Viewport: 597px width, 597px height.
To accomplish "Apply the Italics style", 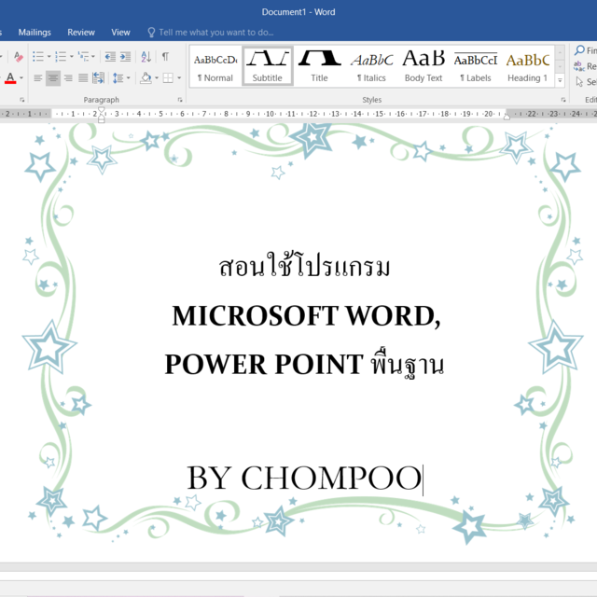I will 371,66.
